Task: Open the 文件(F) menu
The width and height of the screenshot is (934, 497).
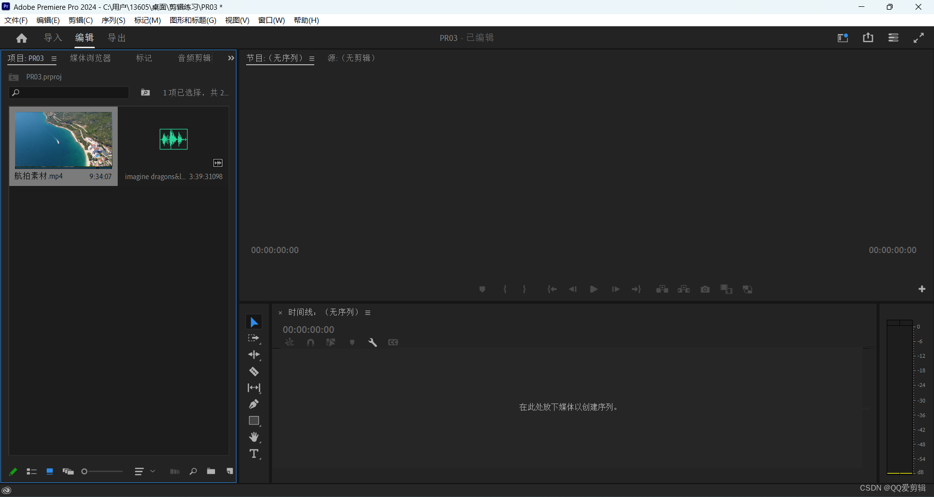Action: tap(16, 20)
